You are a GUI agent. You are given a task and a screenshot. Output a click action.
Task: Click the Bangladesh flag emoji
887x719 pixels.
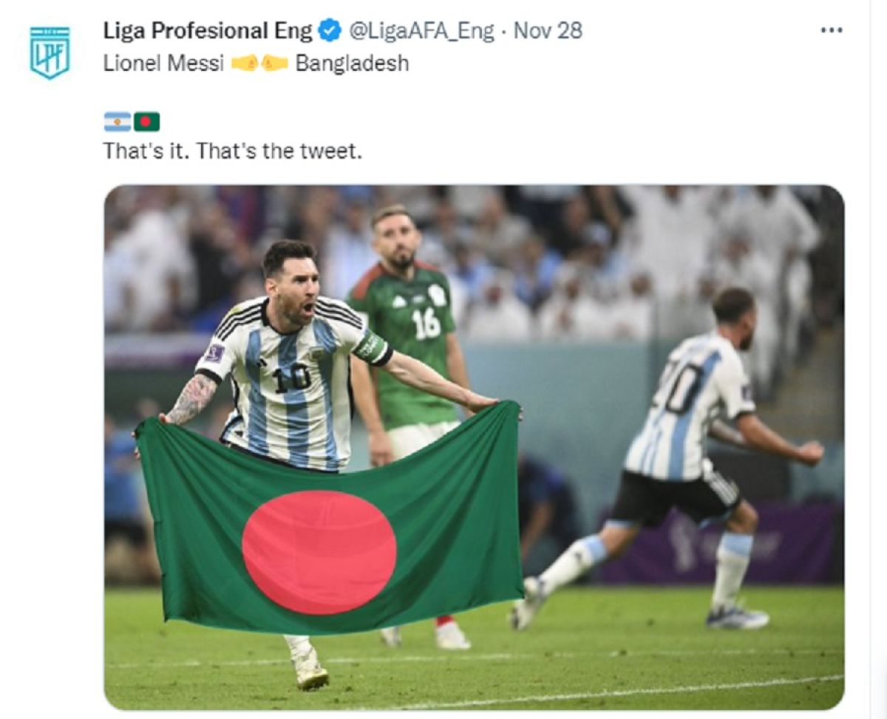[x=146, y=121]
